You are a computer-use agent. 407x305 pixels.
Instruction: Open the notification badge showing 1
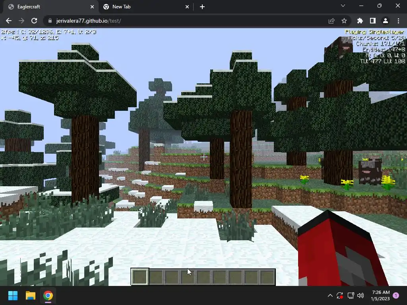pos(396,295)
